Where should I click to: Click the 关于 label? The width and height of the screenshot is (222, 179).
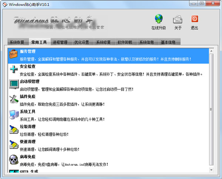(x=178, y=28)
